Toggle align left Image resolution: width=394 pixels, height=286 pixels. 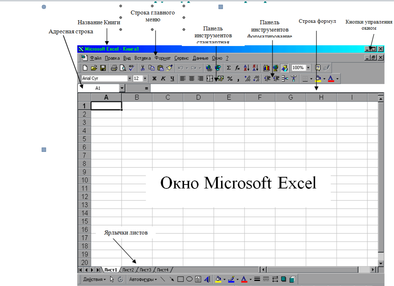183,79
